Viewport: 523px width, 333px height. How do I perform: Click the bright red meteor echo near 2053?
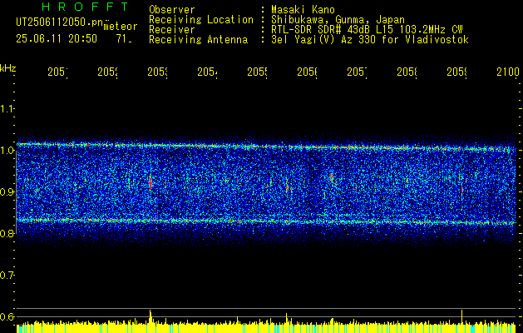click(x=150, y=182)
